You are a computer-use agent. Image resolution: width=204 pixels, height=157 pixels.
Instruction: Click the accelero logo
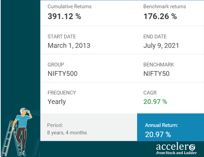coord(176,148)
